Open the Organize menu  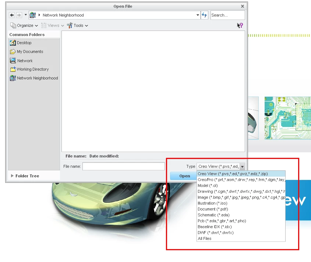(x=24, y=25)
